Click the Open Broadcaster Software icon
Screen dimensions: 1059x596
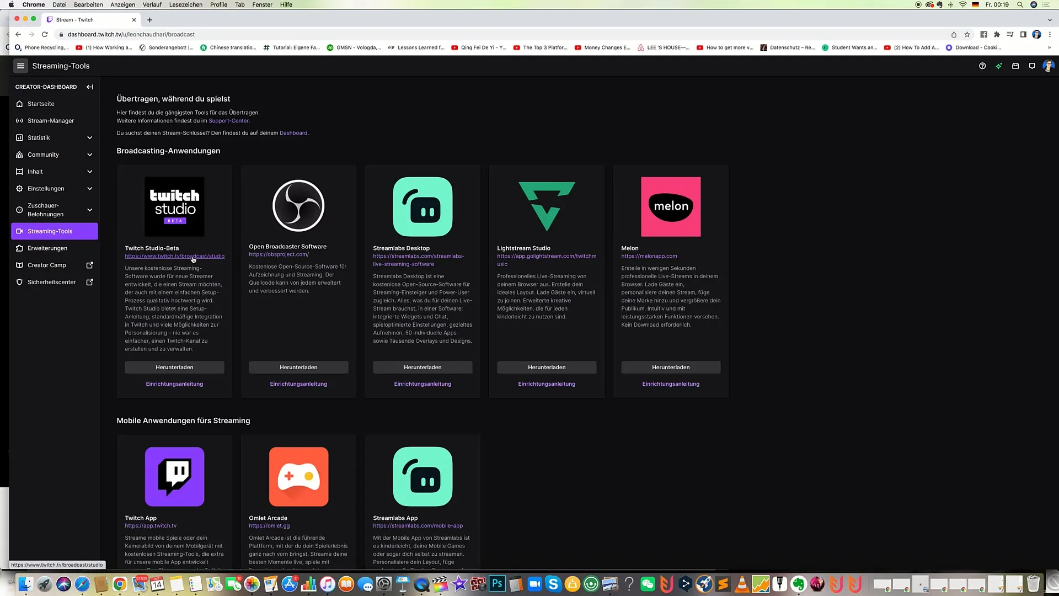point(298,206)
